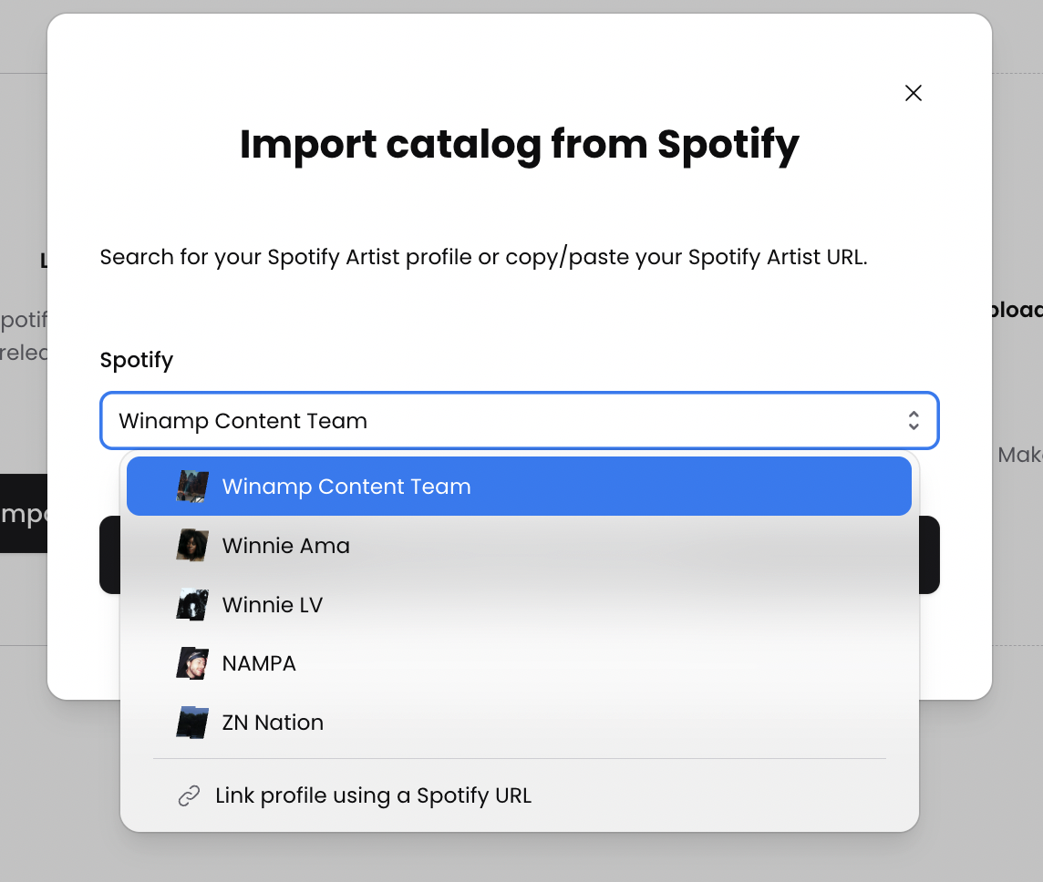The image size is (1043, 882).
Task: Click NAMPA's artist photo
Action: (x=192, y=663)
